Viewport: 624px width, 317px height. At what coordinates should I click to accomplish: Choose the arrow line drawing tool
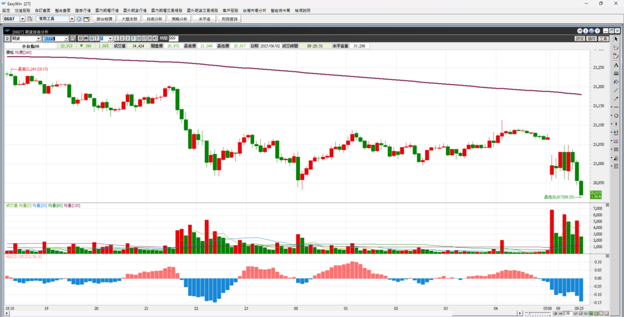(x=616, y=99)
